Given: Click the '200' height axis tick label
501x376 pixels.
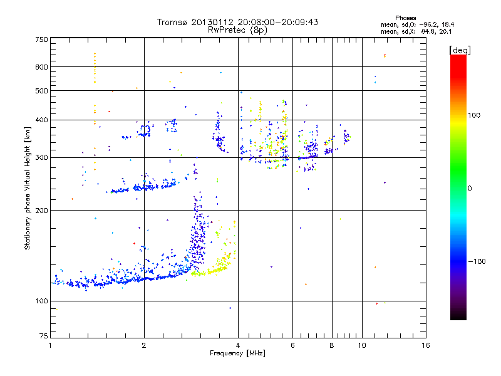Looking at the screenshot, I should [41, 211].
